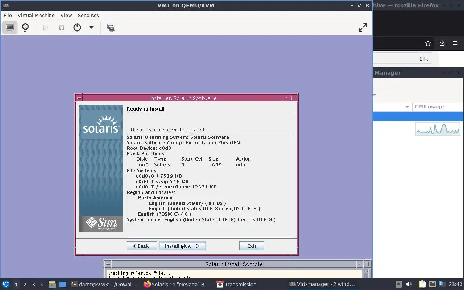Go Back in Solaris installer

point(141,246)
